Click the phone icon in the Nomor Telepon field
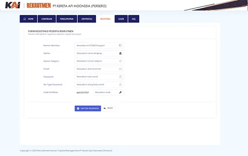Viewport: 248px width, 156px height. pyautogui.click(x=120, y=61)
